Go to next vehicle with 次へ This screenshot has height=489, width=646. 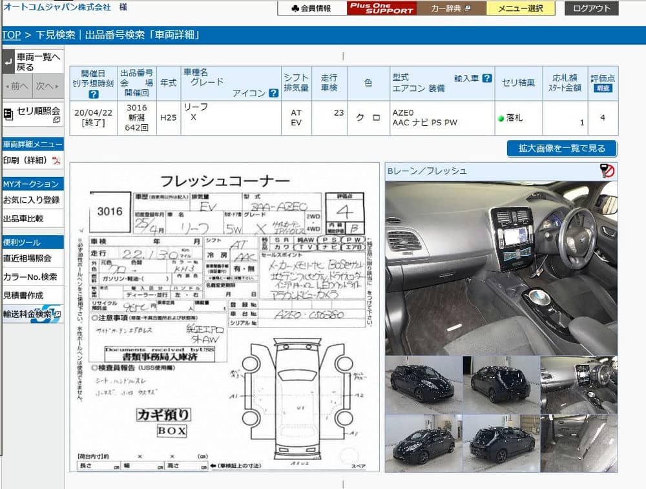[48, 86]
